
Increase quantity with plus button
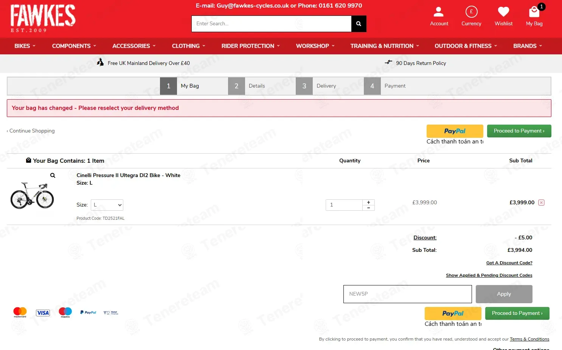368,202
